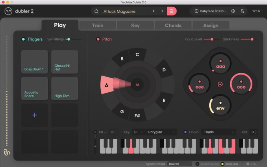267x167 pixels.
Task: Click the CPU usage 7 % indicator
Action: tap(251, 164)
